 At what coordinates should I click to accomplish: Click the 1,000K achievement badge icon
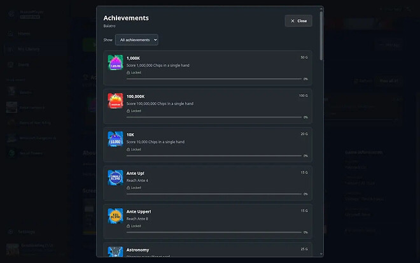[x=115, y=62]
